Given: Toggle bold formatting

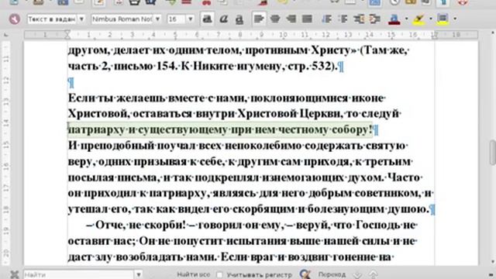Looking at the screenshot, I should pos(207,19).
